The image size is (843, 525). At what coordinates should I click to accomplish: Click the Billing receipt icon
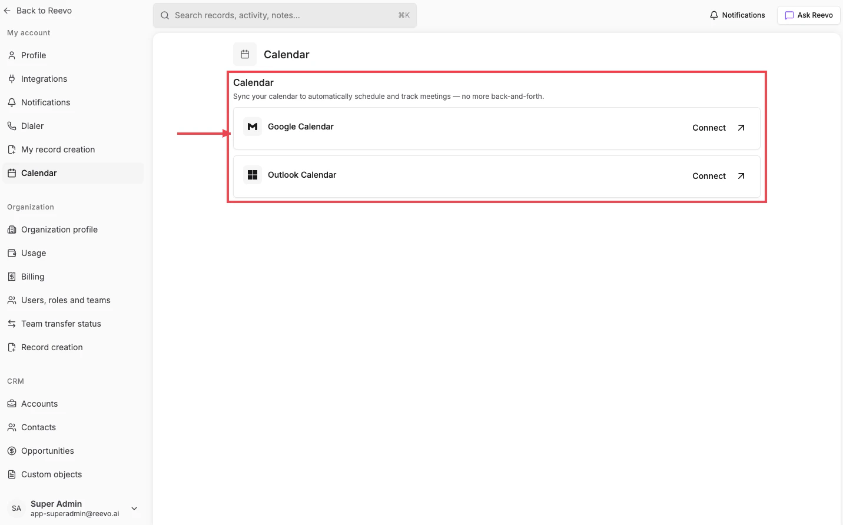click(12, 277)
